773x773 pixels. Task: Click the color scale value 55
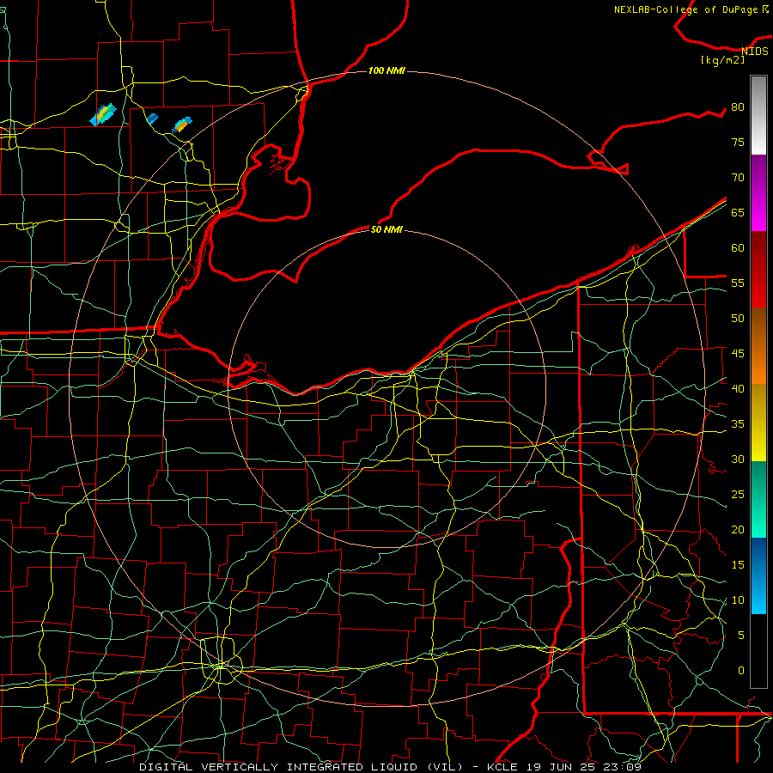[738, 283]
